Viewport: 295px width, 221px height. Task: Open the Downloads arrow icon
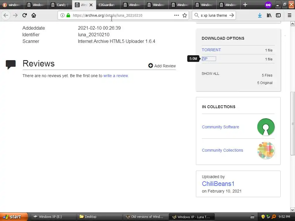(260, 15)
